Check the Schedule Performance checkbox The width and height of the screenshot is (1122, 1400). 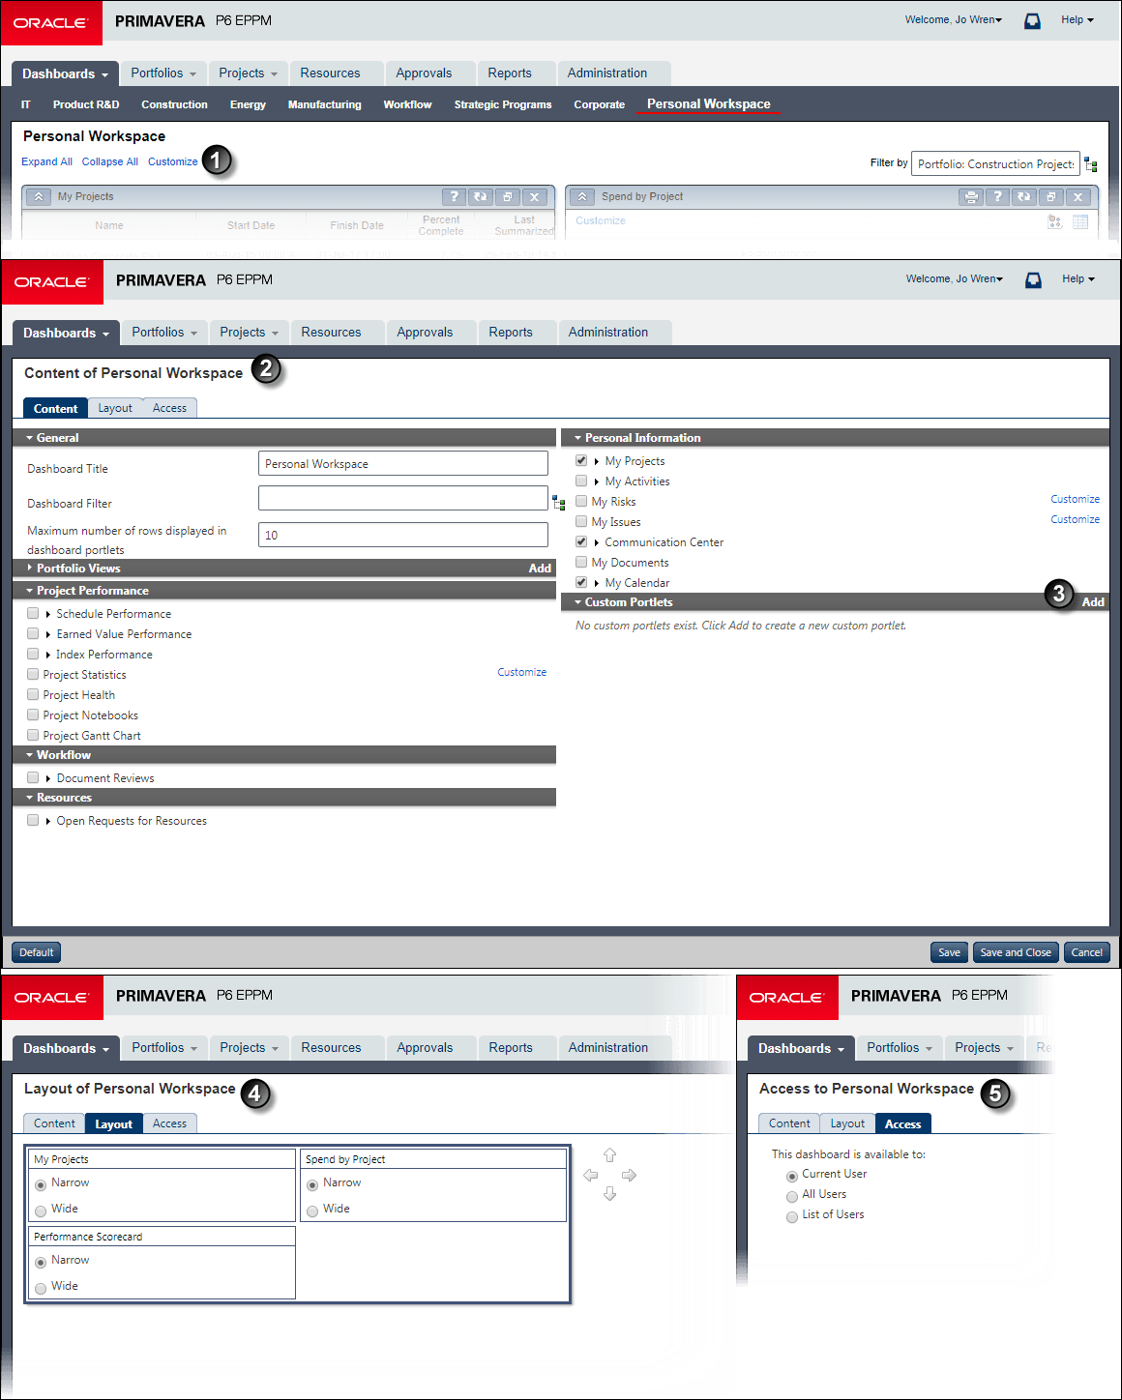[x=33, y=613]
